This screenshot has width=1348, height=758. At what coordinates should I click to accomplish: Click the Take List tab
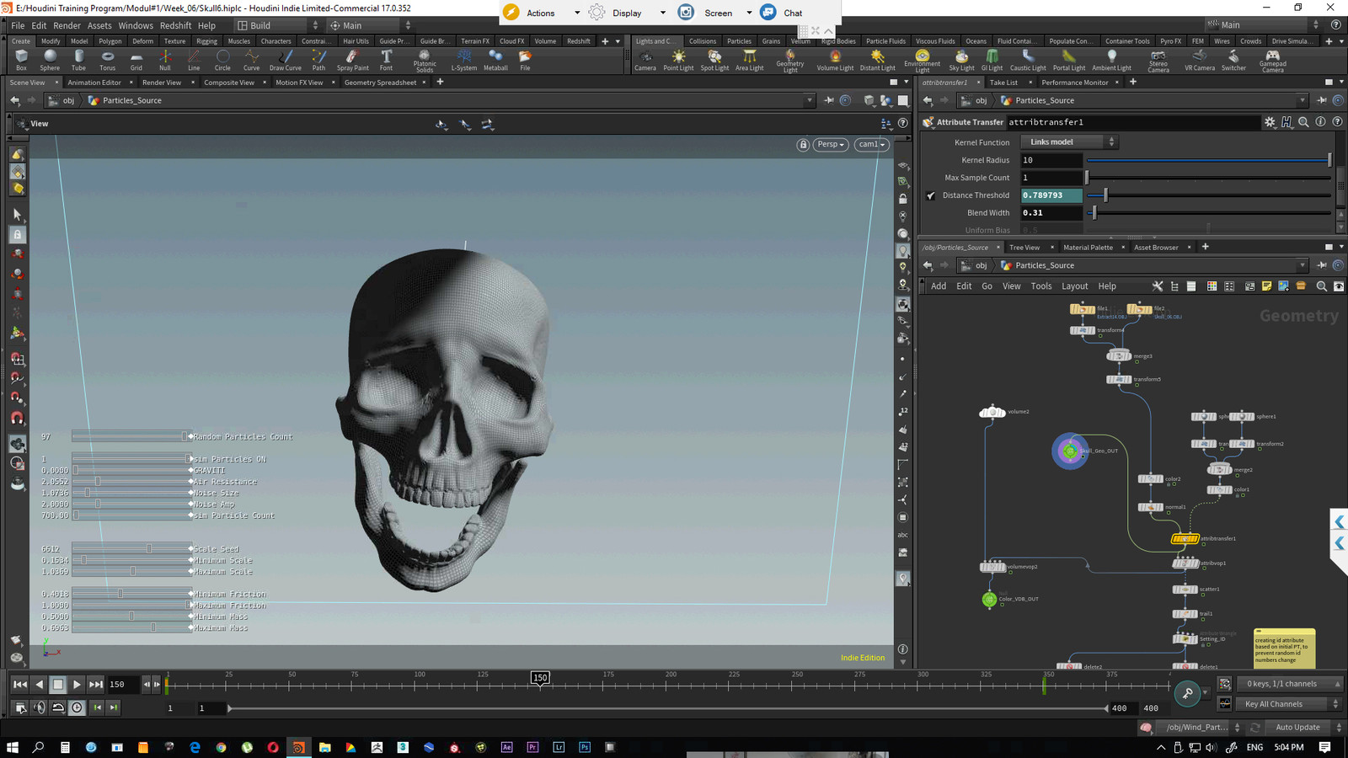tap(1005, 82)
